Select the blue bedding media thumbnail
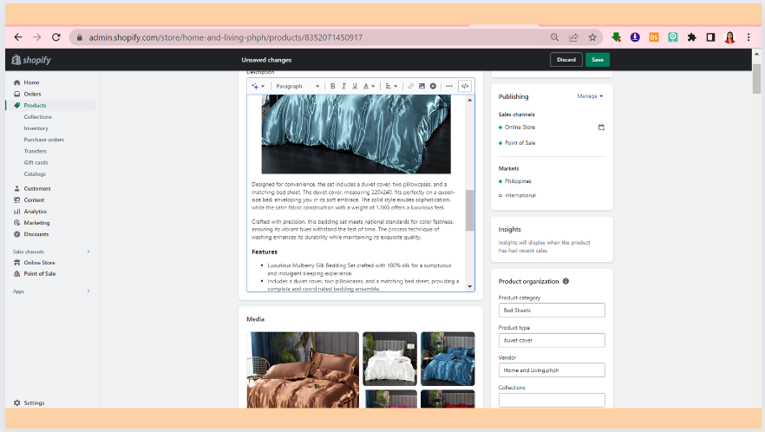The width and height of the screenshot is (765, 432). (x=448, y=359)
